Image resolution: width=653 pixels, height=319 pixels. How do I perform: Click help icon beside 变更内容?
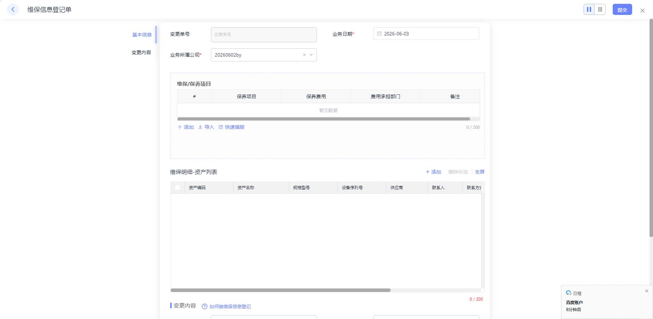pos(205,307)
